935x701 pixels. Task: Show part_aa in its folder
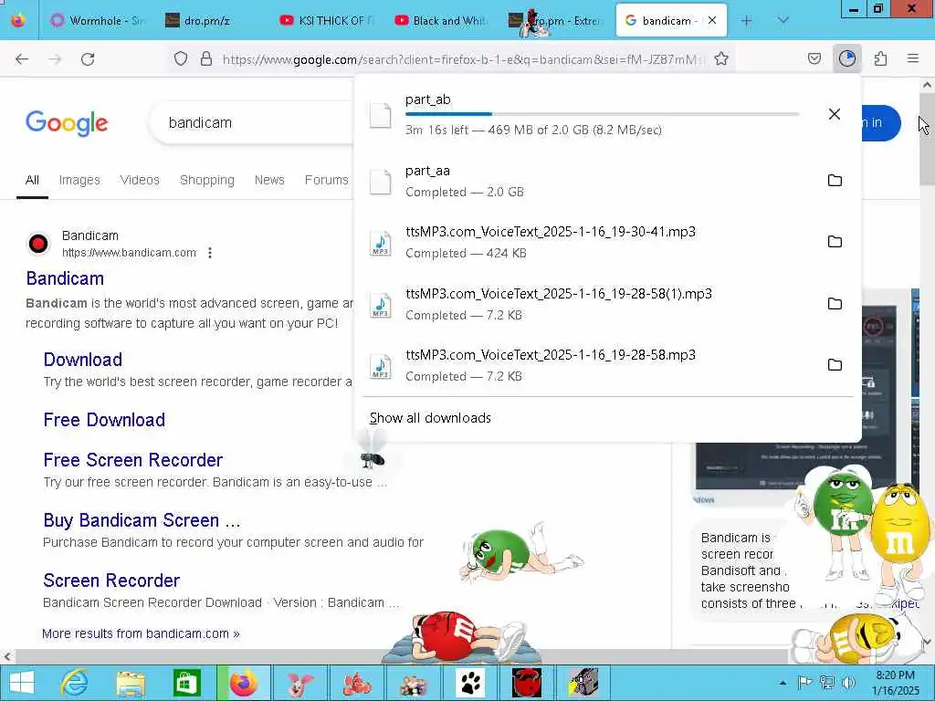tap(835, 180)
